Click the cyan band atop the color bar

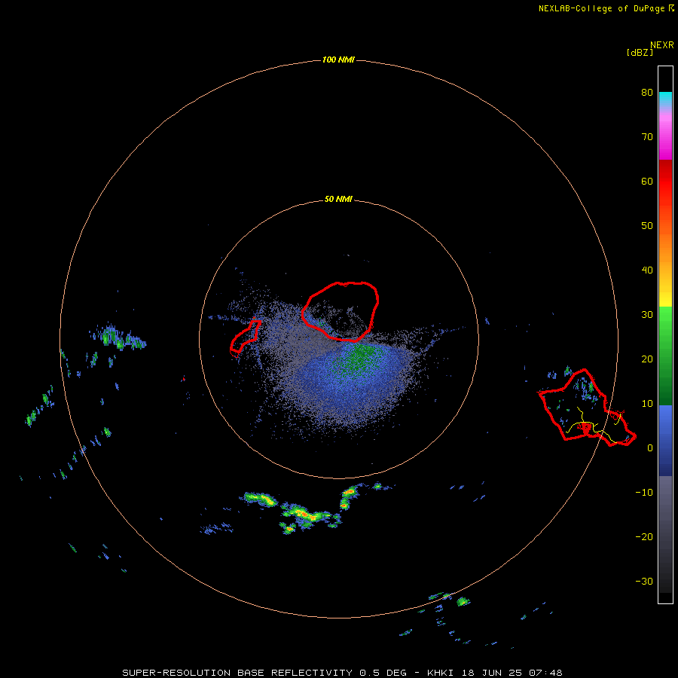coord(665,98)
